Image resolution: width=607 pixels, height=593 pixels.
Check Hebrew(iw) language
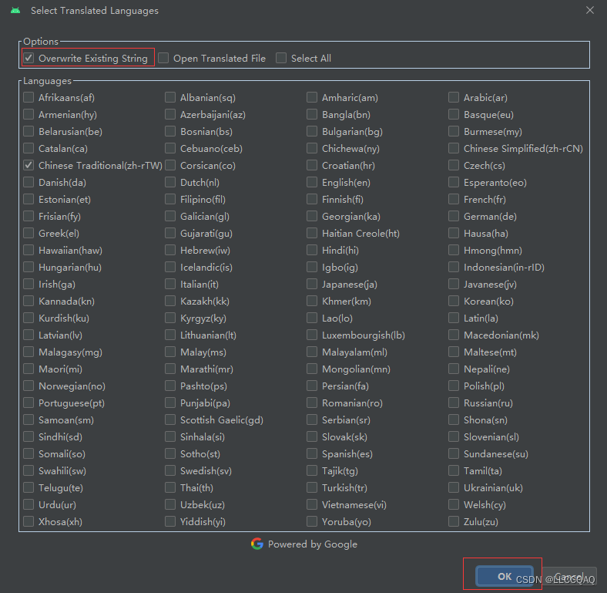[x=170, y=250]
